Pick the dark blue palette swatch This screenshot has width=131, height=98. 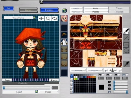(84, 77)
